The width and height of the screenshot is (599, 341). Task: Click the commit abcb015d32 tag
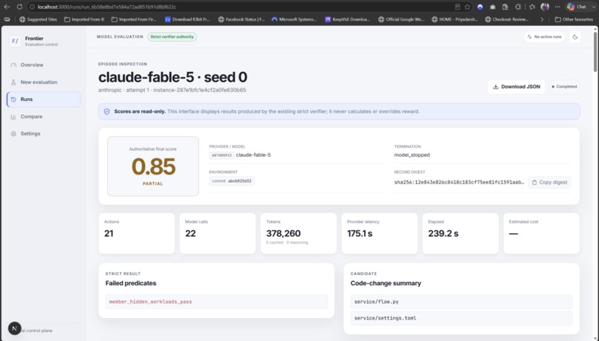click(232, 181)
